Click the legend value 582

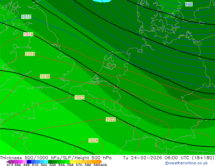click(x=88, y=165)
